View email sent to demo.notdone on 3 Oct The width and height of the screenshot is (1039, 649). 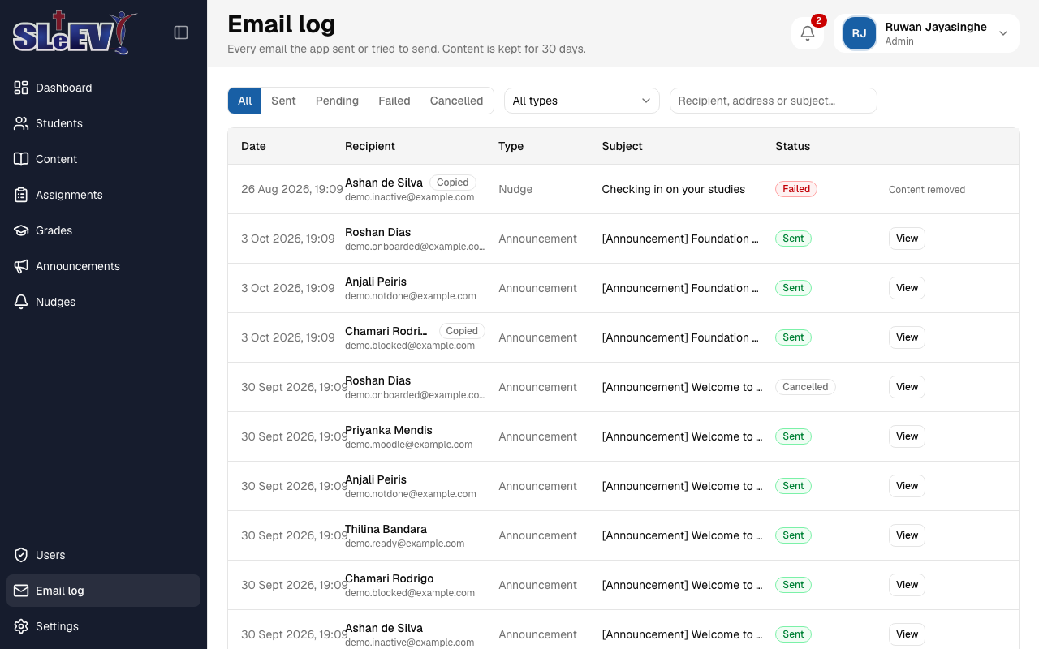tap(907, 288)
